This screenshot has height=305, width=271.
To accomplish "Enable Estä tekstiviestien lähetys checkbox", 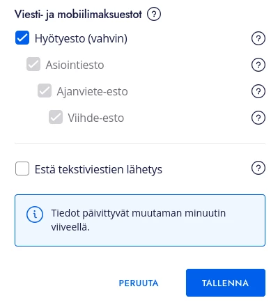I will pos(22,169).
